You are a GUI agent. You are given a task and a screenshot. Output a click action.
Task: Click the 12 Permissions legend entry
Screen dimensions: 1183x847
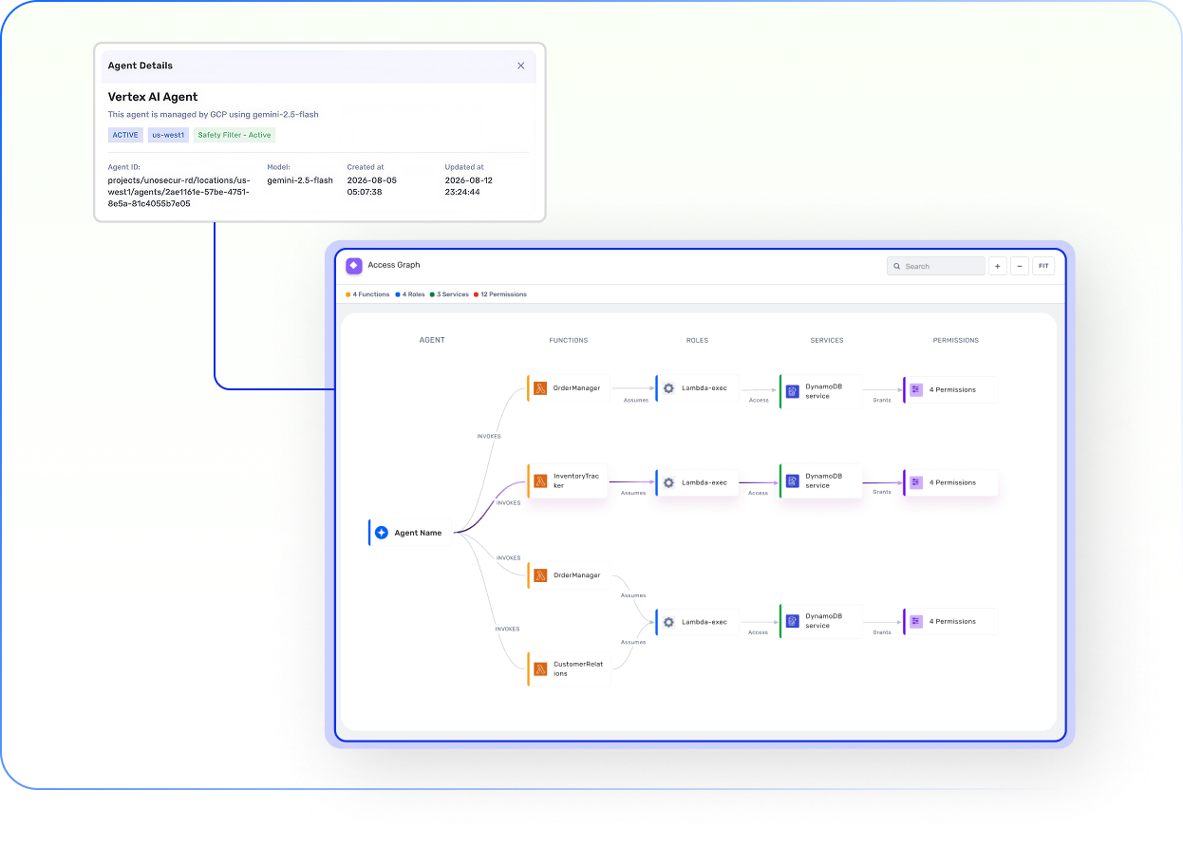click(x=500, y=294)
